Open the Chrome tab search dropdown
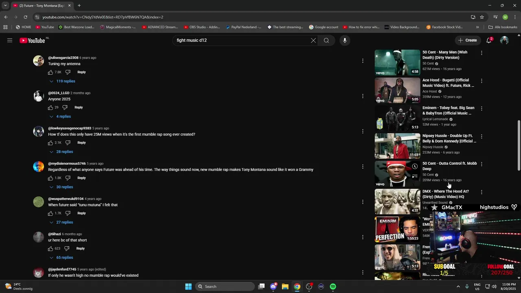Image resolution: width=521 pixels, height=293 pixels. pos(5,6)
